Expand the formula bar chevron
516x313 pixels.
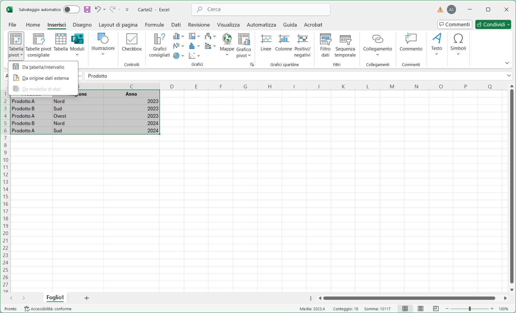[x=509, y=76]
